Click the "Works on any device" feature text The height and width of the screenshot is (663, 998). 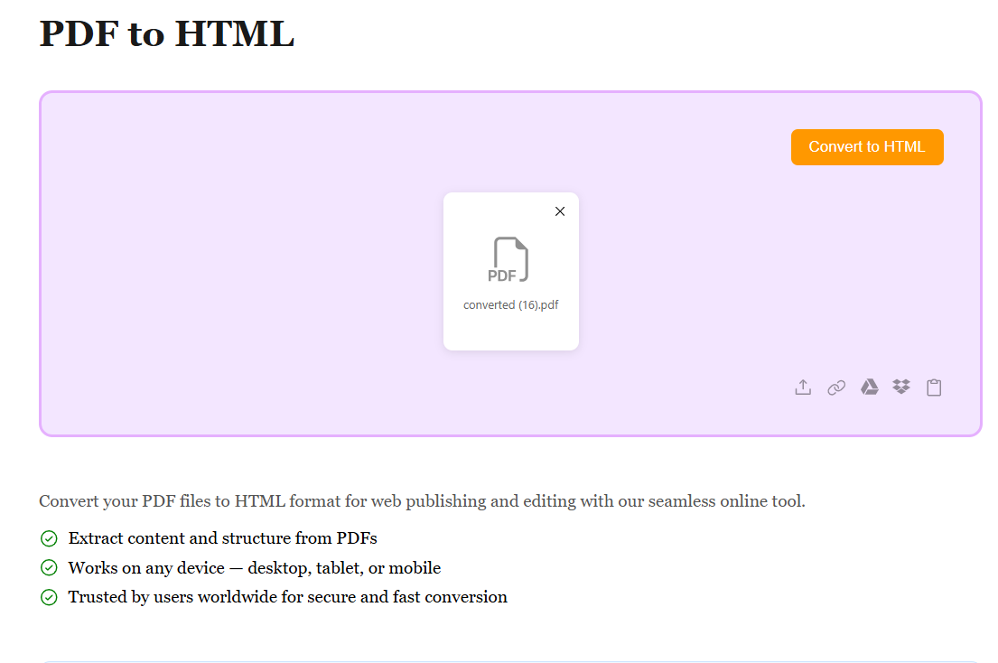point(254,568)
